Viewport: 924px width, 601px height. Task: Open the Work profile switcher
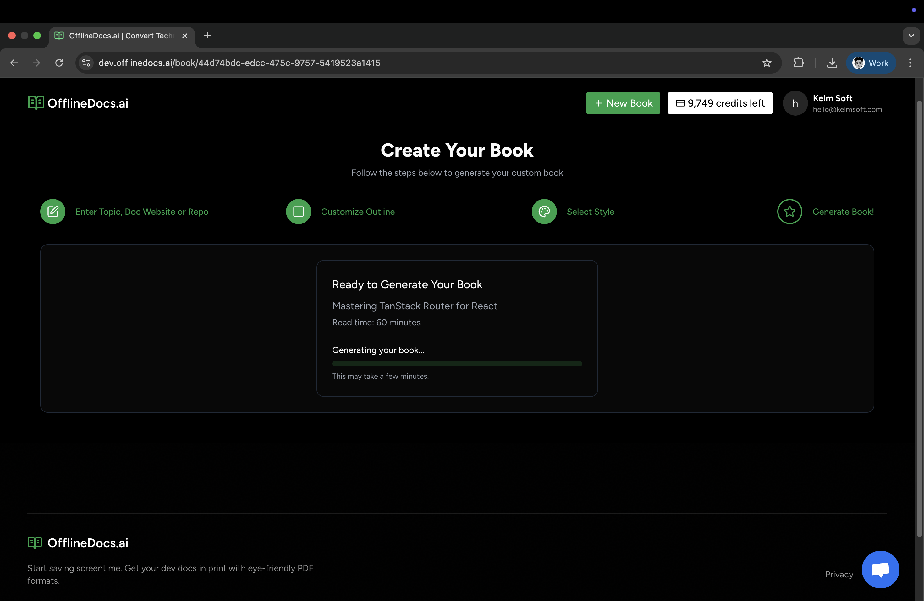click(x=871, y=63)
